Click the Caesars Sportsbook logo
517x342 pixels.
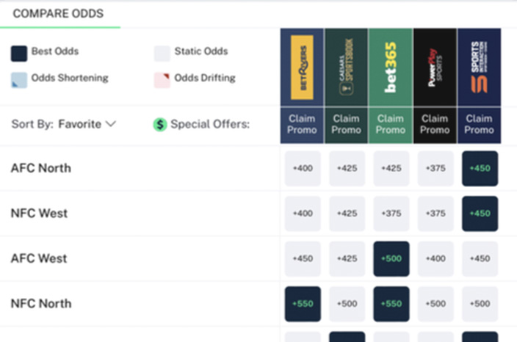click(346, 68)
